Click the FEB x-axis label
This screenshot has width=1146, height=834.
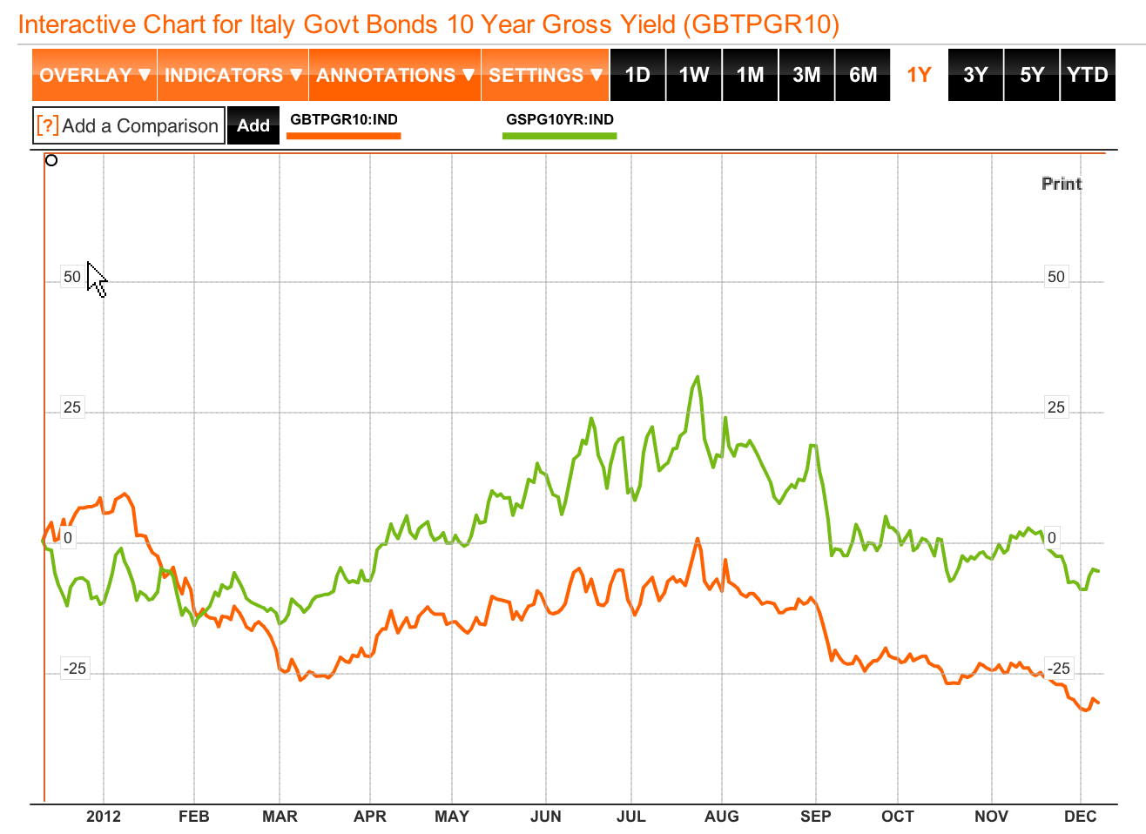pyautogui.click(x=194, y=816)
